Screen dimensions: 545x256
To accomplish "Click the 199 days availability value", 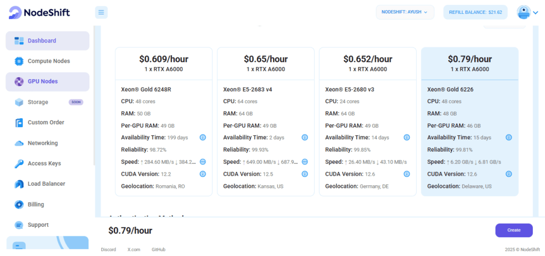I will 178,137.
